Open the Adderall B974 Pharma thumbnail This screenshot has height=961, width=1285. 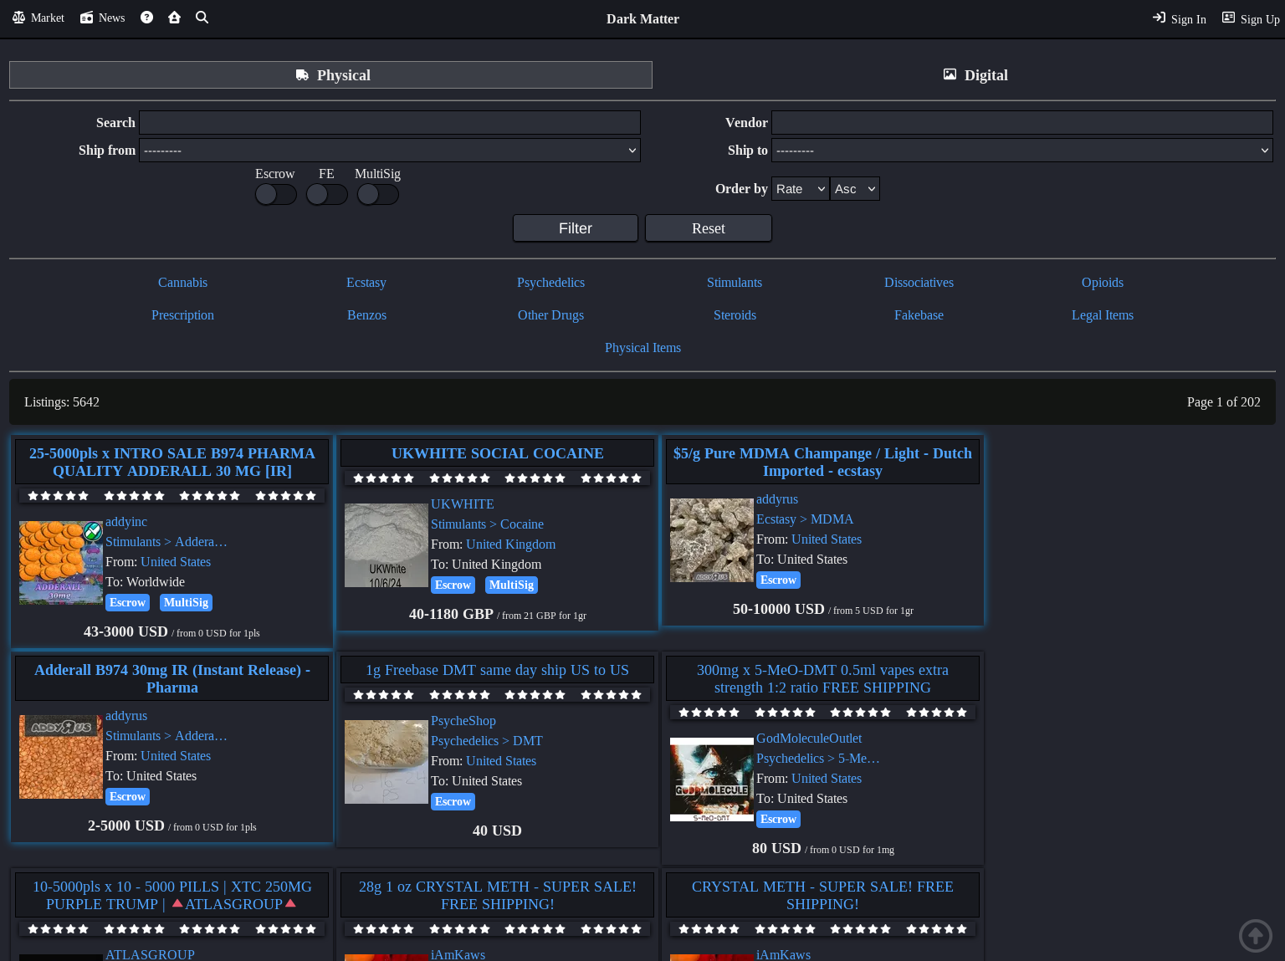pos(61,757)
